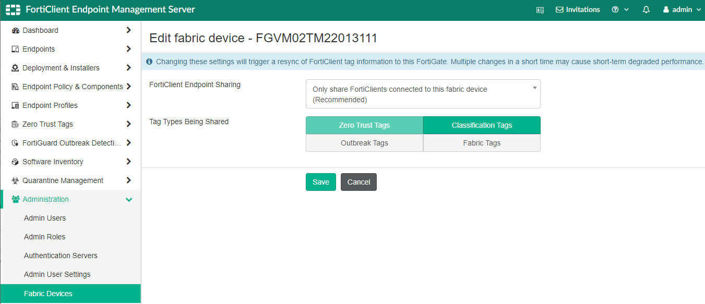Enable Outbreak Tags sharing

(x=364, y=142)
